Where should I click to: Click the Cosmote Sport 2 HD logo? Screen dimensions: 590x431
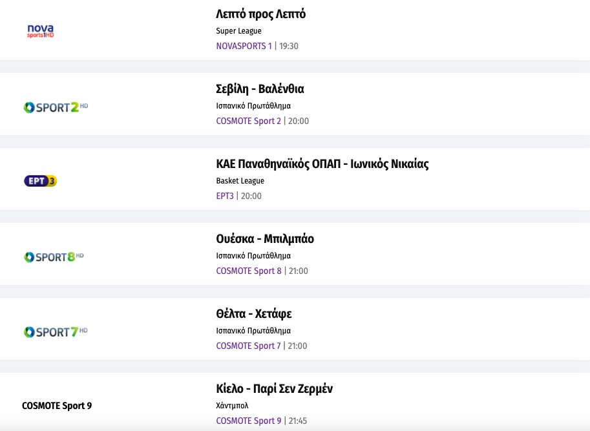(55, 107)
